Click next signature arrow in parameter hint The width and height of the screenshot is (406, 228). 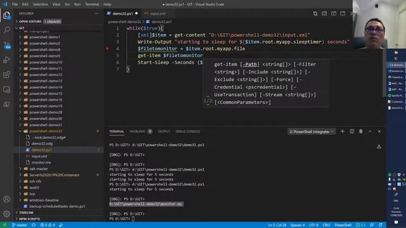coord(207,105)
